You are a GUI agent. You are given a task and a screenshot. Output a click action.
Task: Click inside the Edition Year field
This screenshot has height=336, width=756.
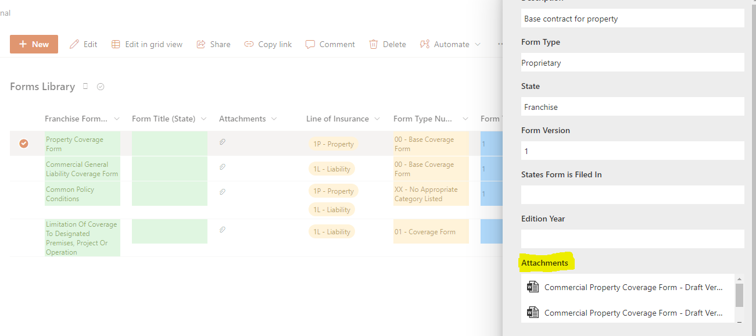(632, 238)
